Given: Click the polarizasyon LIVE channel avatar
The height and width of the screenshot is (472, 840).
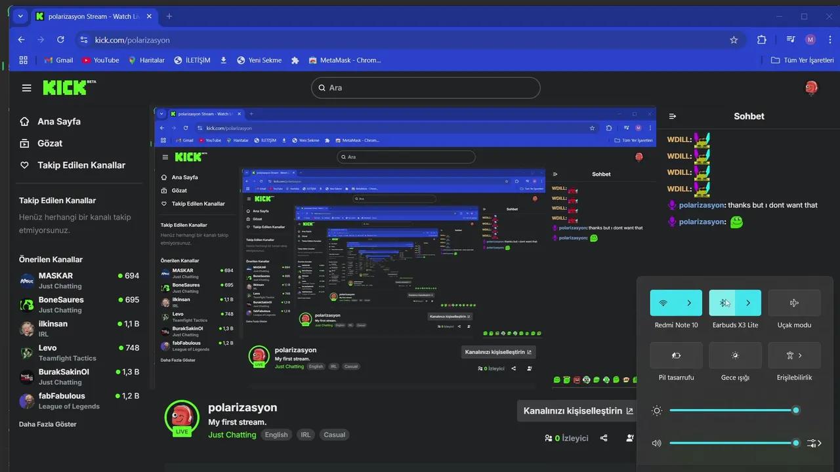Looking at the screenshot, I should pos(182,418).
